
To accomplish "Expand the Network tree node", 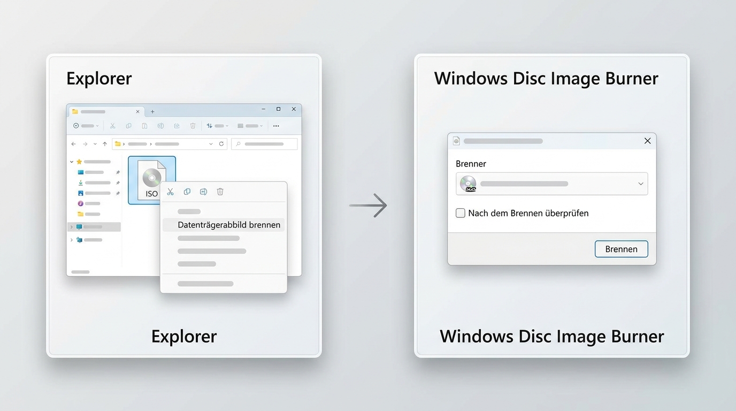I will pos(72,240).
